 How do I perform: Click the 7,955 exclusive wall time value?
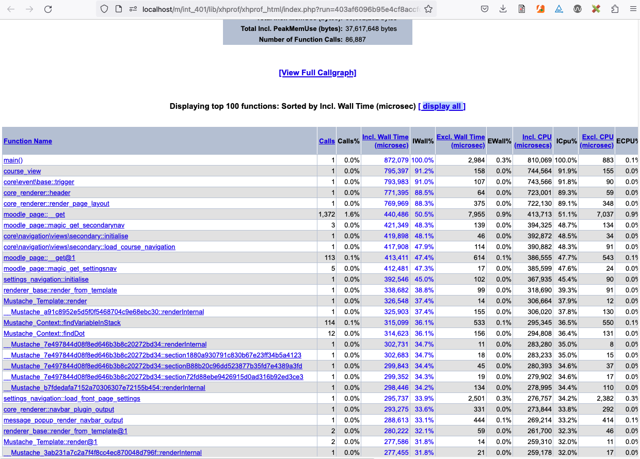coord(476,215)
